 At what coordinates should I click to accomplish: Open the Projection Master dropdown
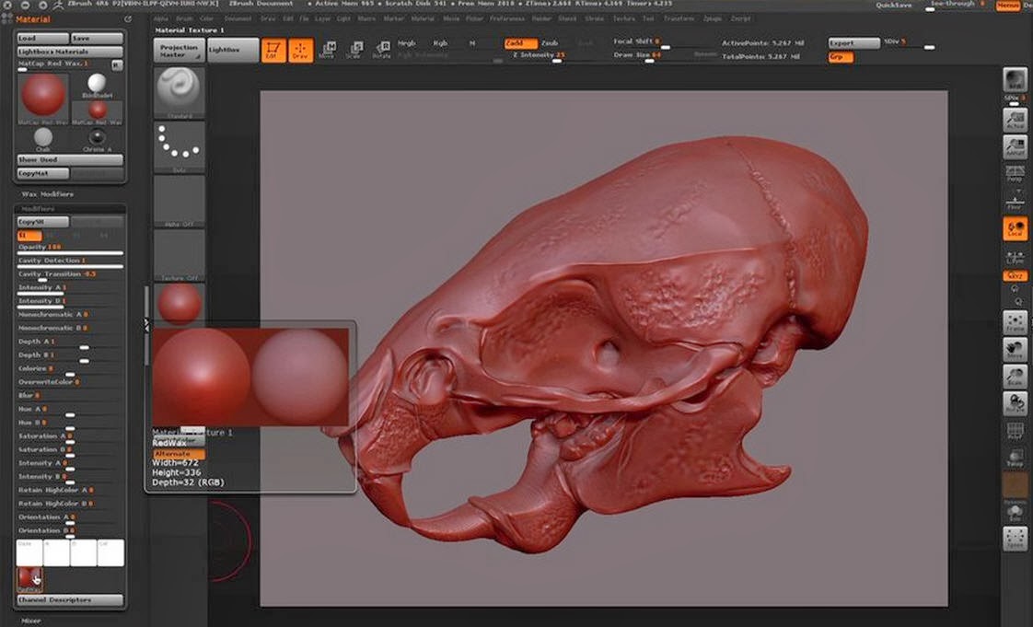coord(180,51)
